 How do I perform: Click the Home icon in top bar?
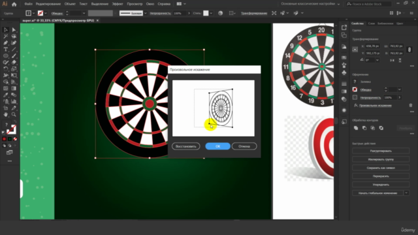pos(14,4)
